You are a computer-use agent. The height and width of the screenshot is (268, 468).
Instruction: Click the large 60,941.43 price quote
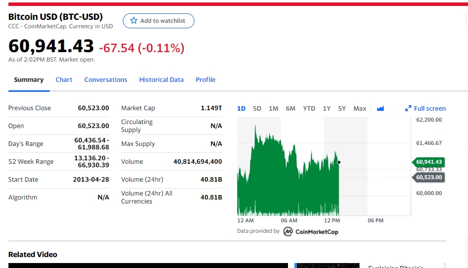click(51, 46)
